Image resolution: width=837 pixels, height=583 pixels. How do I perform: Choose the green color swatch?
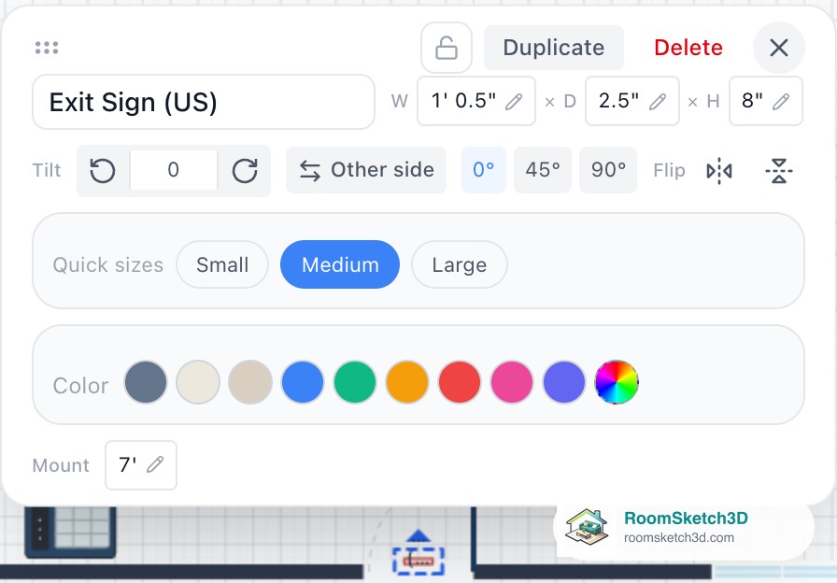click(x=354, y=382)
